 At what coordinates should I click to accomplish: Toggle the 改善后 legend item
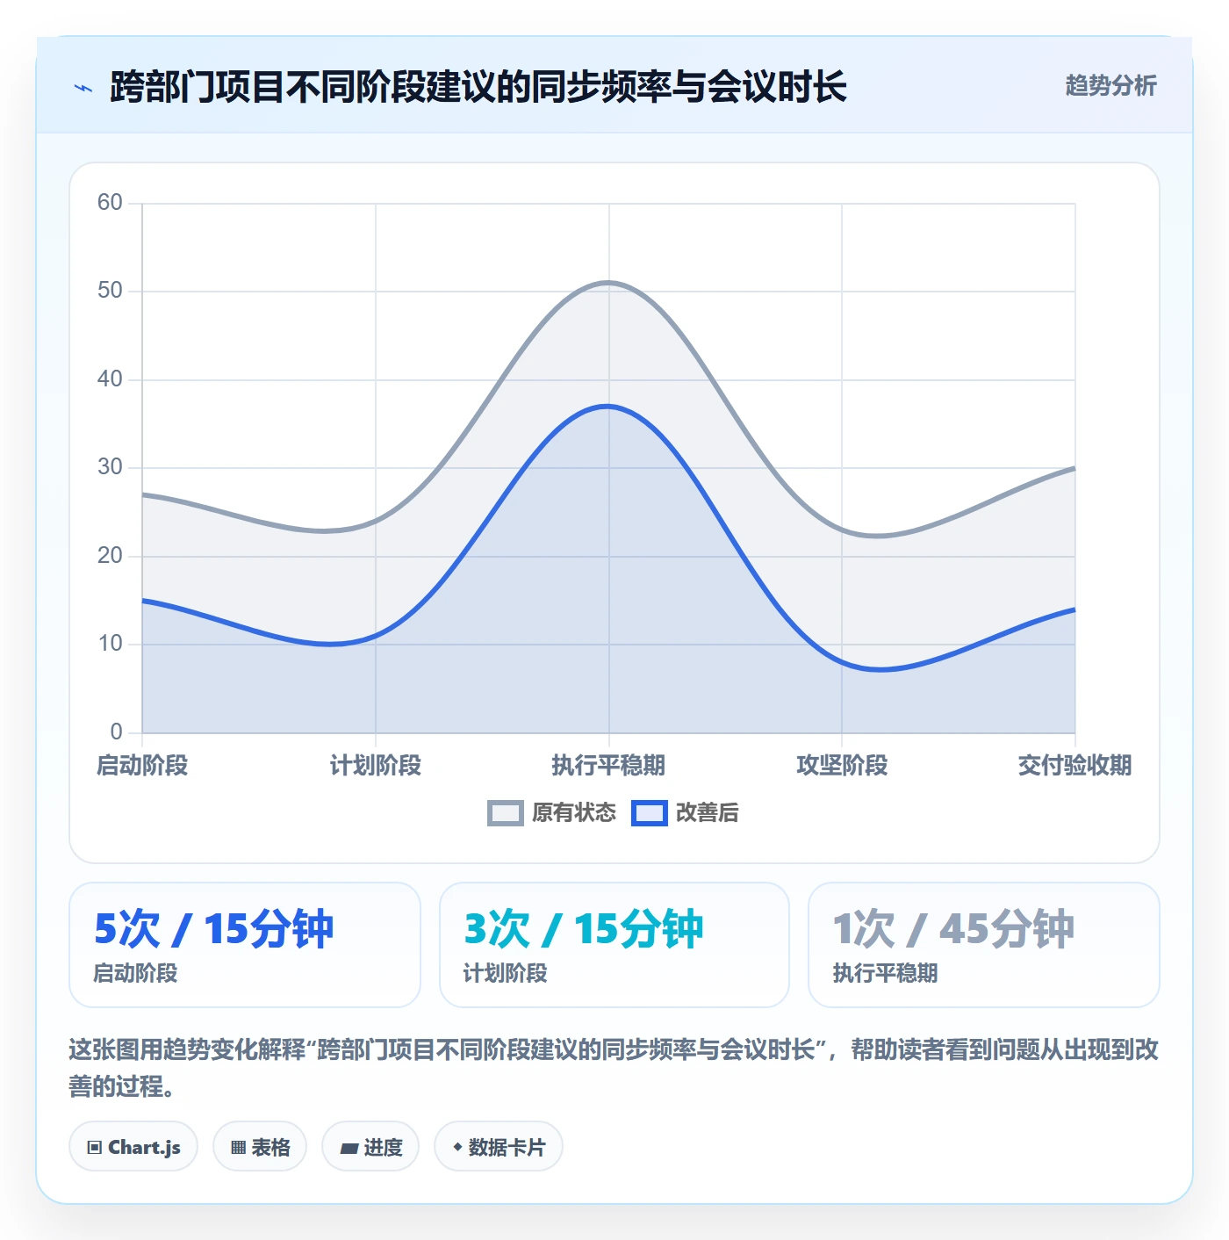tap(685, 813)
